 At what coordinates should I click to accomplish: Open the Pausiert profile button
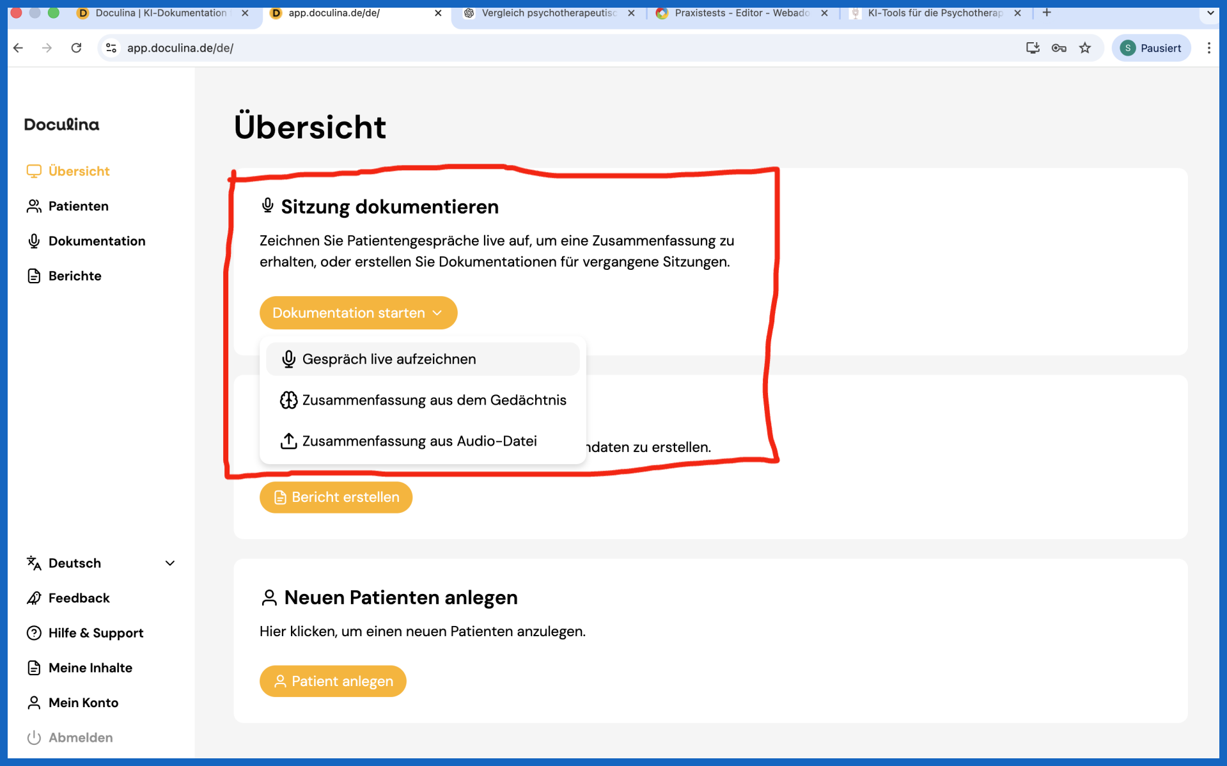(1151, 48)
